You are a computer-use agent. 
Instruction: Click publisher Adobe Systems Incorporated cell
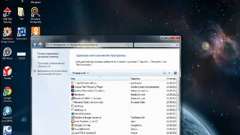pyautogui.click(x=145, y=87)
